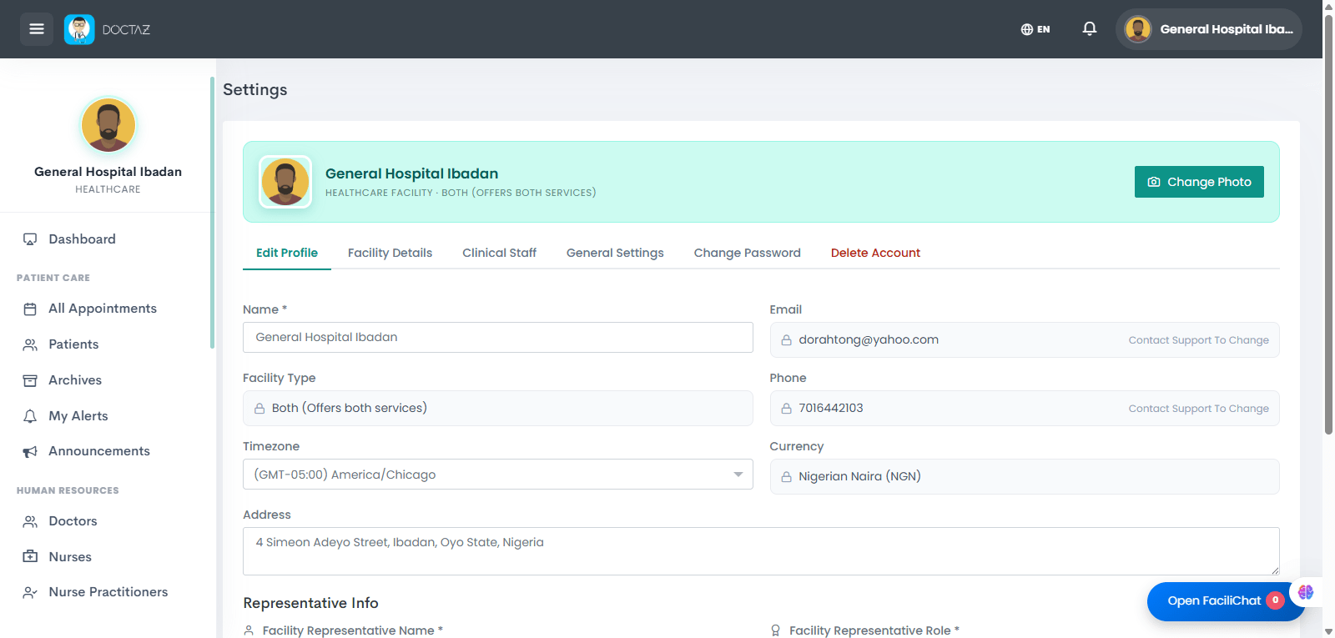The height and width of the screenshot is (638, 1335).
Task: Click into the Name input field
Action: tap(498, 337)
